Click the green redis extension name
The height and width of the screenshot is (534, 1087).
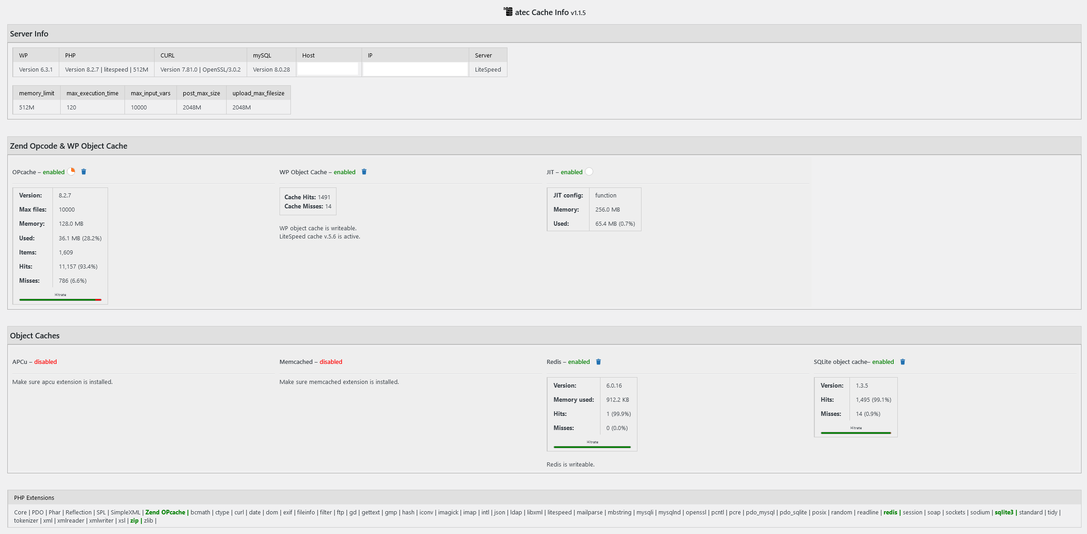point(890,512)
